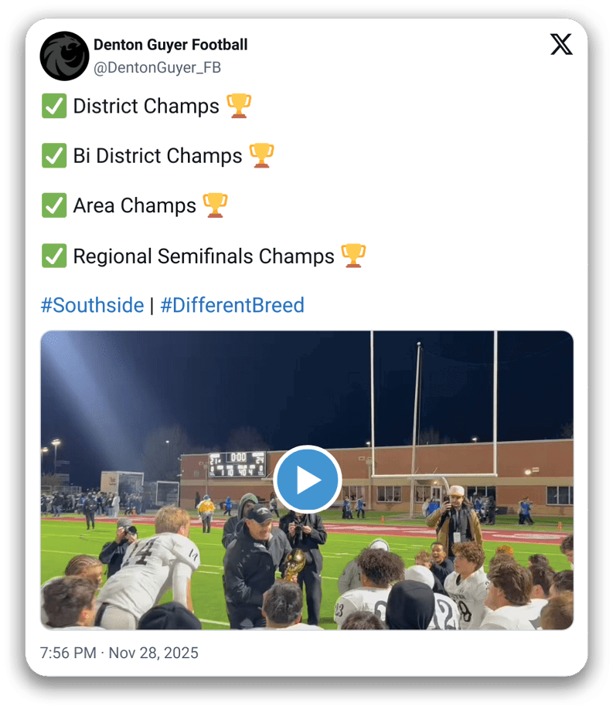Click the Bi District Champs trophy emoji

click(x=261, y=156)
